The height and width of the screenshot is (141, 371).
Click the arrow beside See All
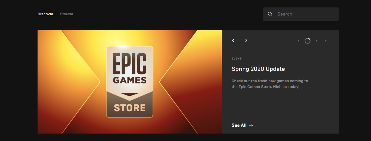[251, 125]
